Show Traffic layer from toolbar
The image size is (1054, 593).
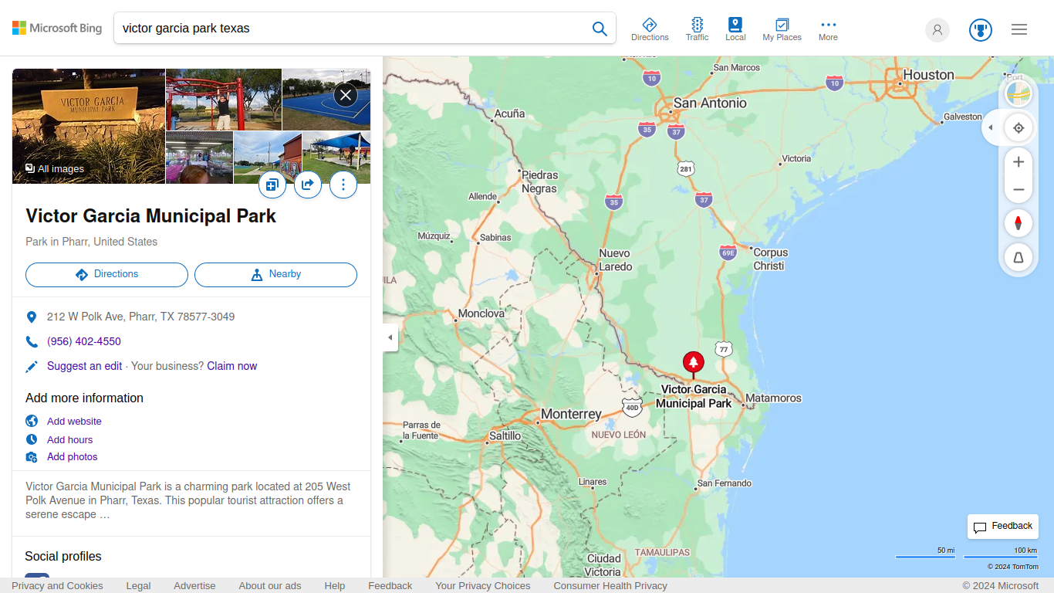(697, 29)
